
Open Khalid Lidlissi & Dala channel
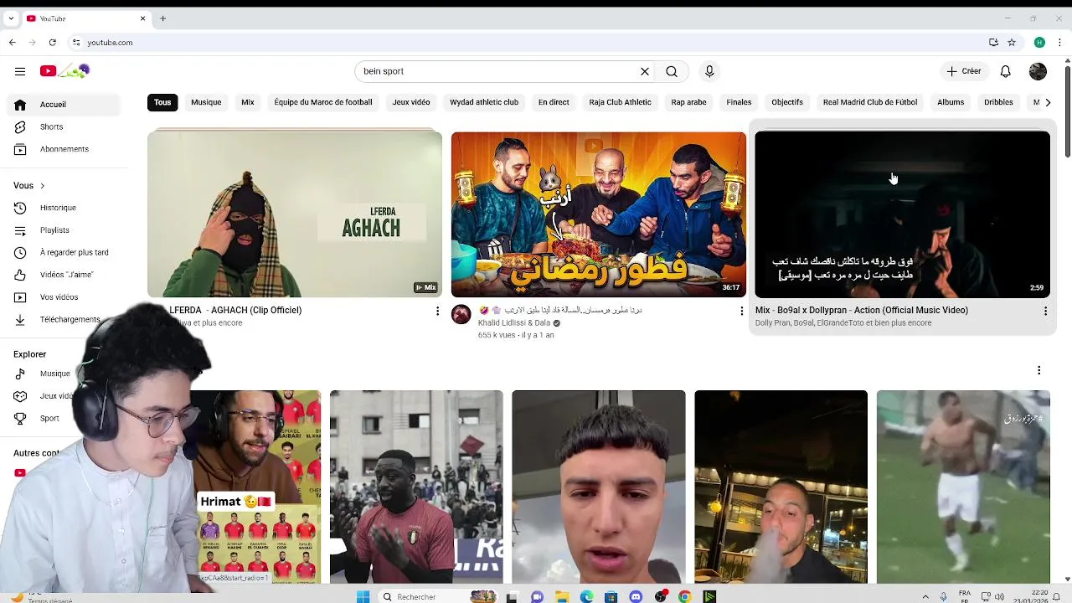[514, 322]
